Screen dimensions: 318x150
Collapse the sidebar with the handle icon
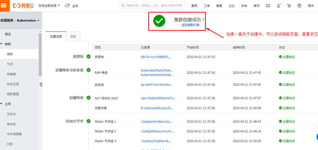(41, 84)
